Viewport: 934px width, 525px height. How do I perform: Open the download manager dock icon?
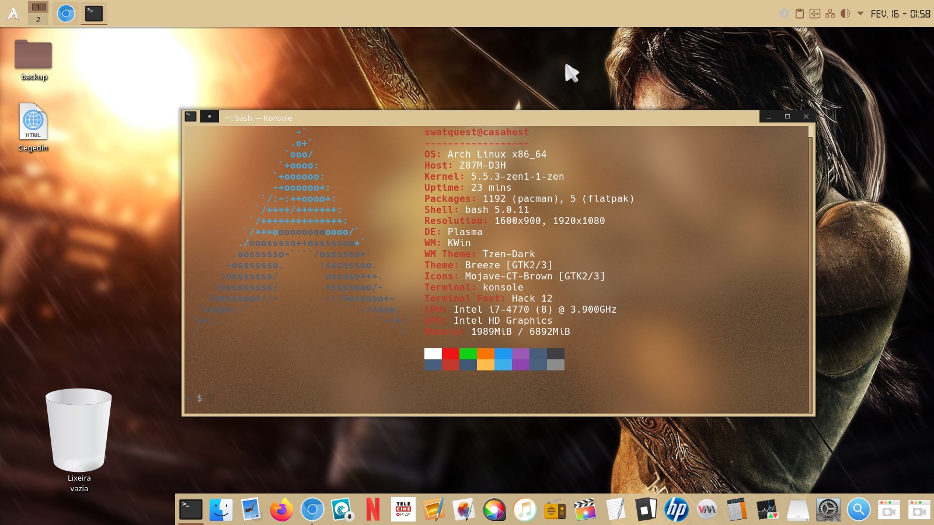click(343, 510)
